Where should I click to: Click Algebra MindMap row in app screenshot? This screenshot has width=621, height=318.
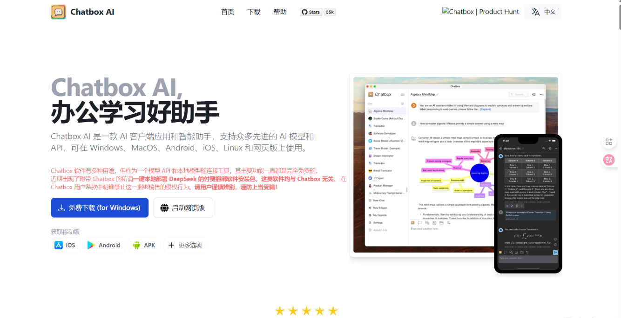tap(386, 111)
